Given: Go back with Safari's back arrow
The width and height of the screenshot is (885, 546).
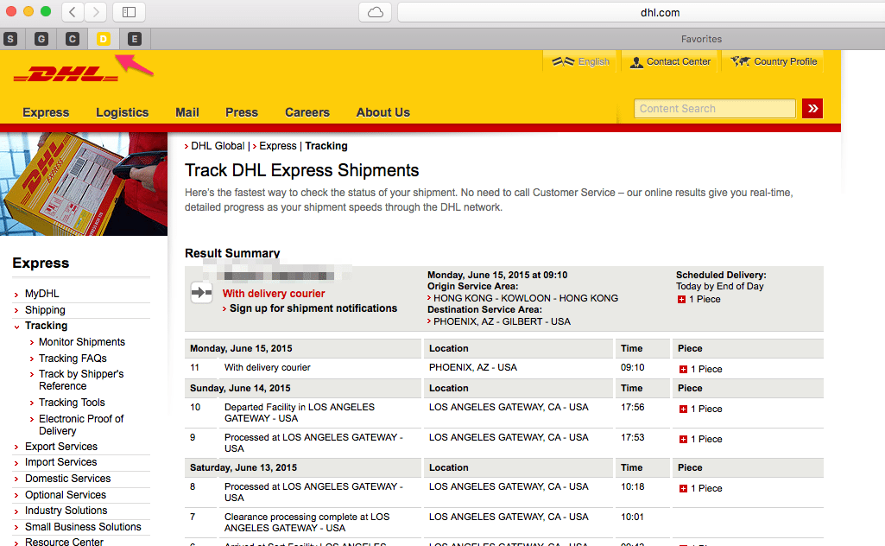Looking at the screenshot, I should (73, 12).
